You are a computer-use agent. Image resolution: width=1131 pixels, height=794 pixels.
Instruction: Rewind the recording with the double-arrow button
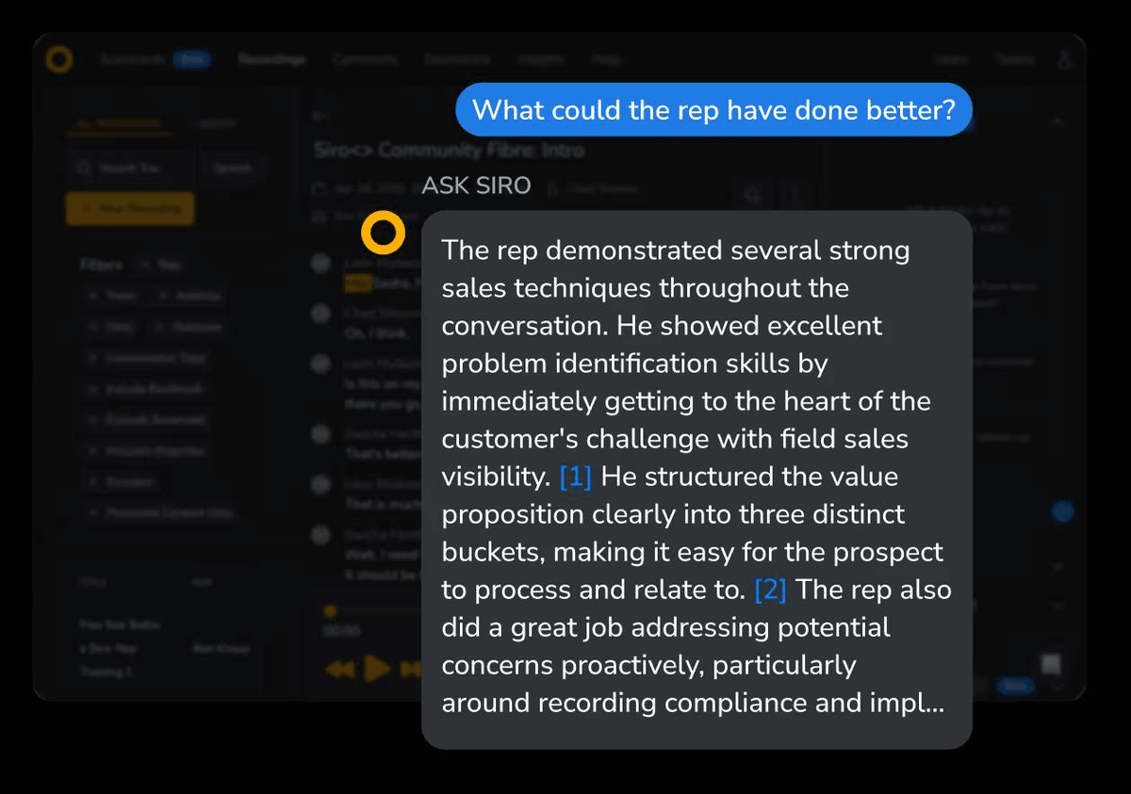pos(339,669)
